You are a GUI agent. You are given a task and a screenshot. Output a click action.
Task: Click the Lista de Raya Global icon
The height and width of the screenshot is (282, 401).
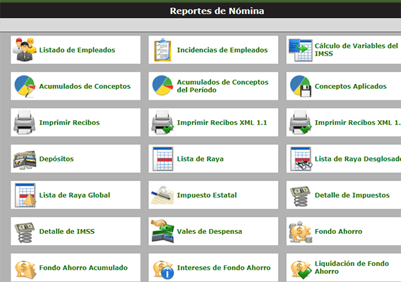click(x=25, y=195)
